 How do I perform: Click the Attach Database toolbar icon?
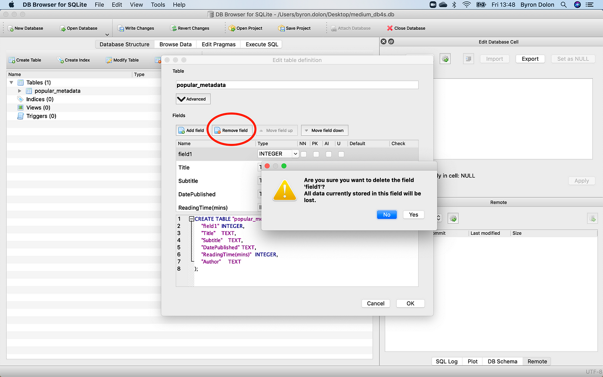click(x=333, y=28)
